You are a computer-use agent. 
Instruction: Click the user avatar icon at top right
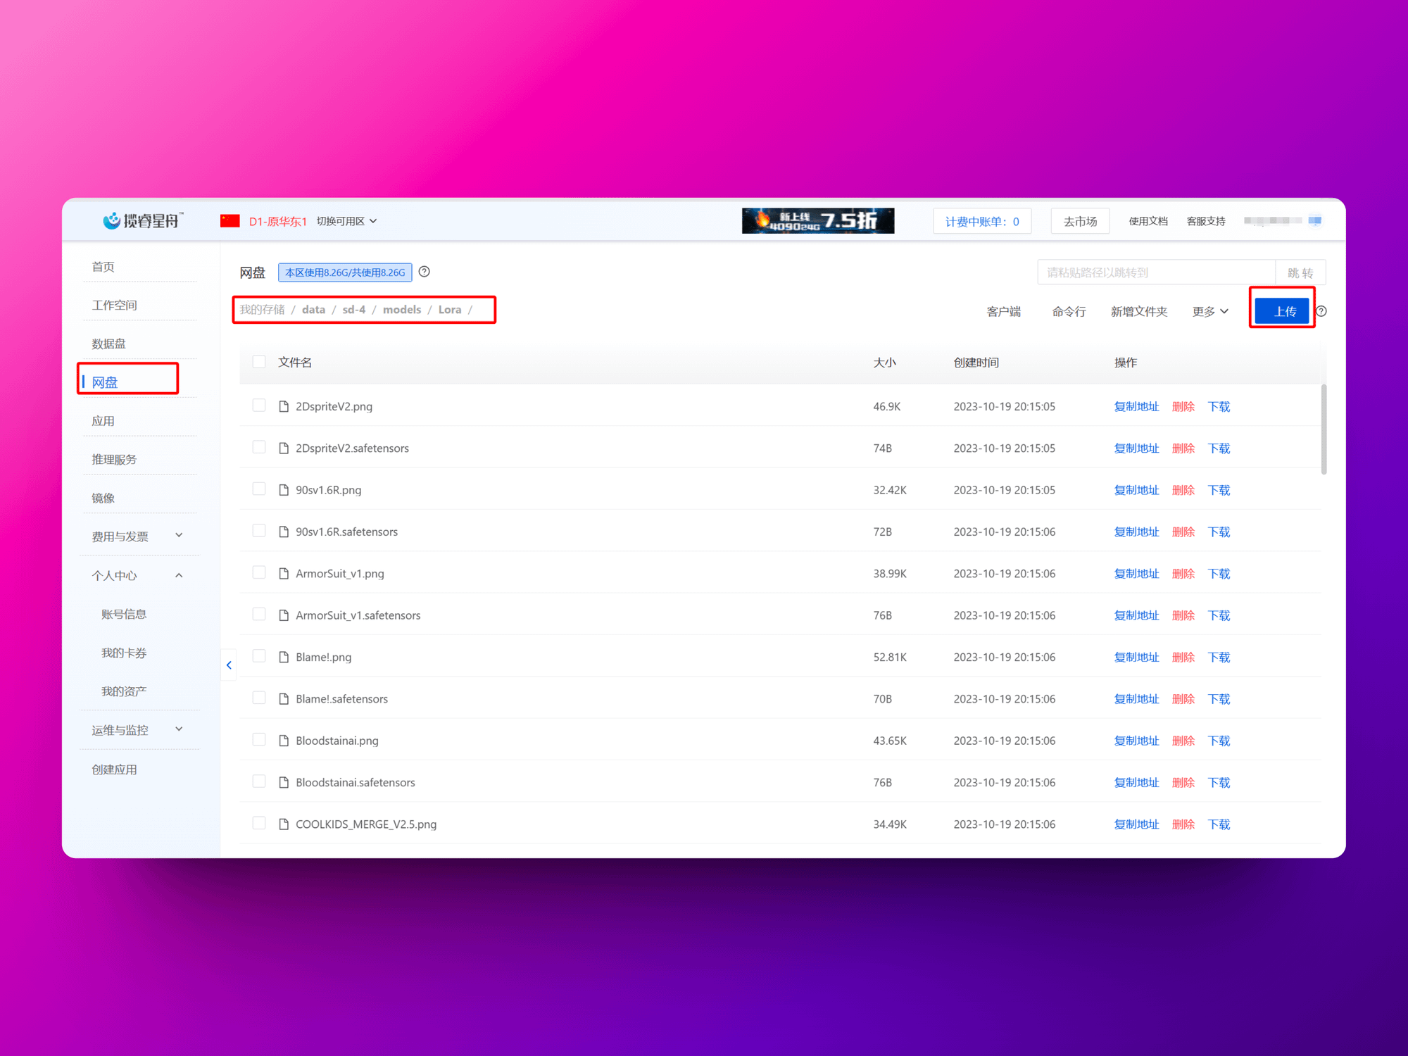pos(1314,221)
